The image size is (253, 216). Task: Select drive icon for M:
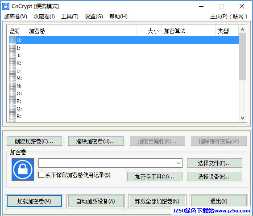(12, 78)
